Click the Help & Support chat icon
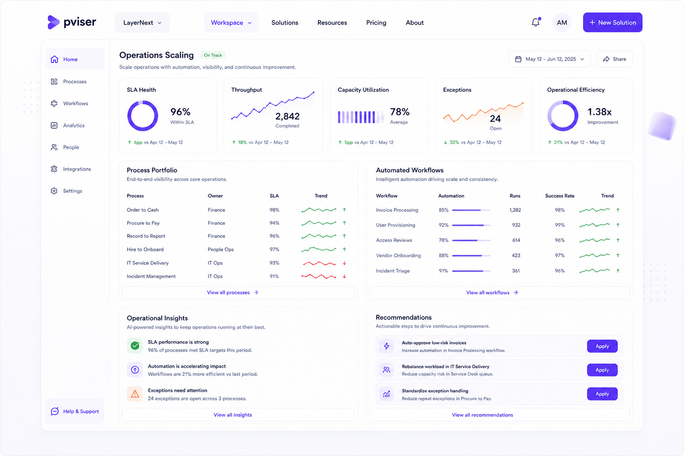The height and width of the screenshot is (456, 684). 55,411
